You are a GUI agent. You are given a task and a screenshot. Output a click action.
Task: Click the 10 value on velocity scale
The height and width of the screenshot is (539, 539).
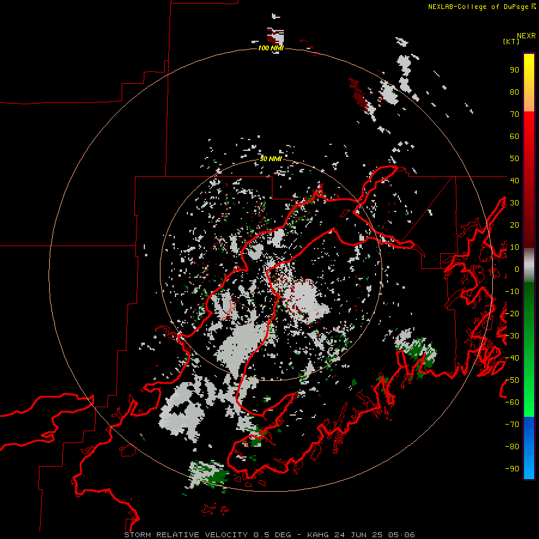point(514,247)
